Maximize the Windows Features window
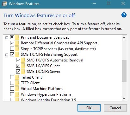Screen dimensions: 130x115 [x=108, y=4]
